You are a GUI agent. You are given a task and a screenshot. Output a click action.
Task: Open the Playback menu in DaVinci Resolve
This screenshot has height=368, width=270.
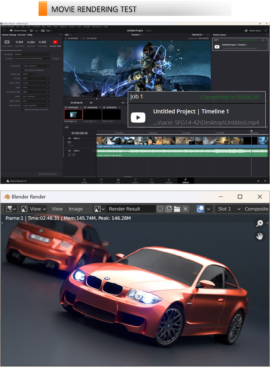[x=63, y=26]
